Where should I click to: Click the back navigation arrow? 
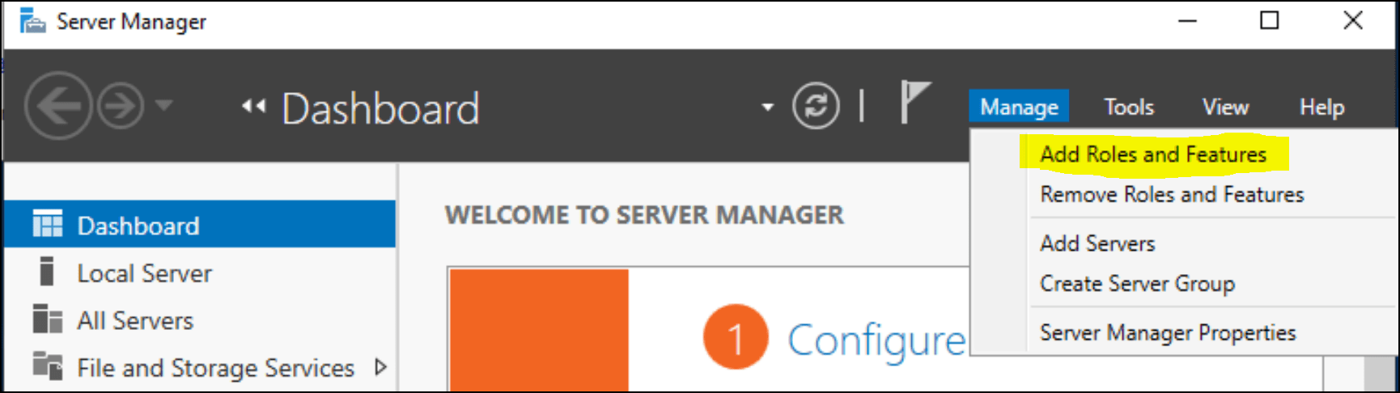coord(57,106)
